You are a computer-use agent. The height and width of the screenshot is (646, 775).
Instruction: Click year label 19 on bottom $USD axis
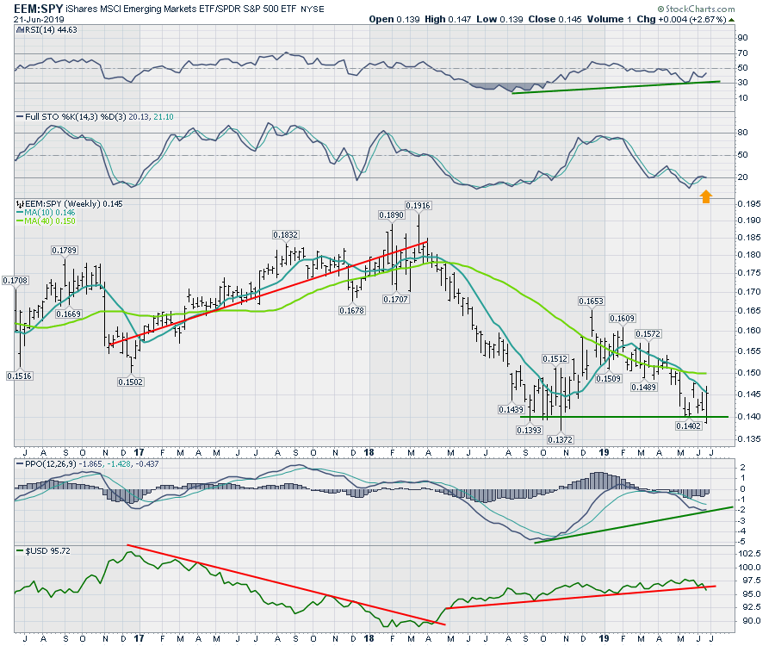pos(604,638)
